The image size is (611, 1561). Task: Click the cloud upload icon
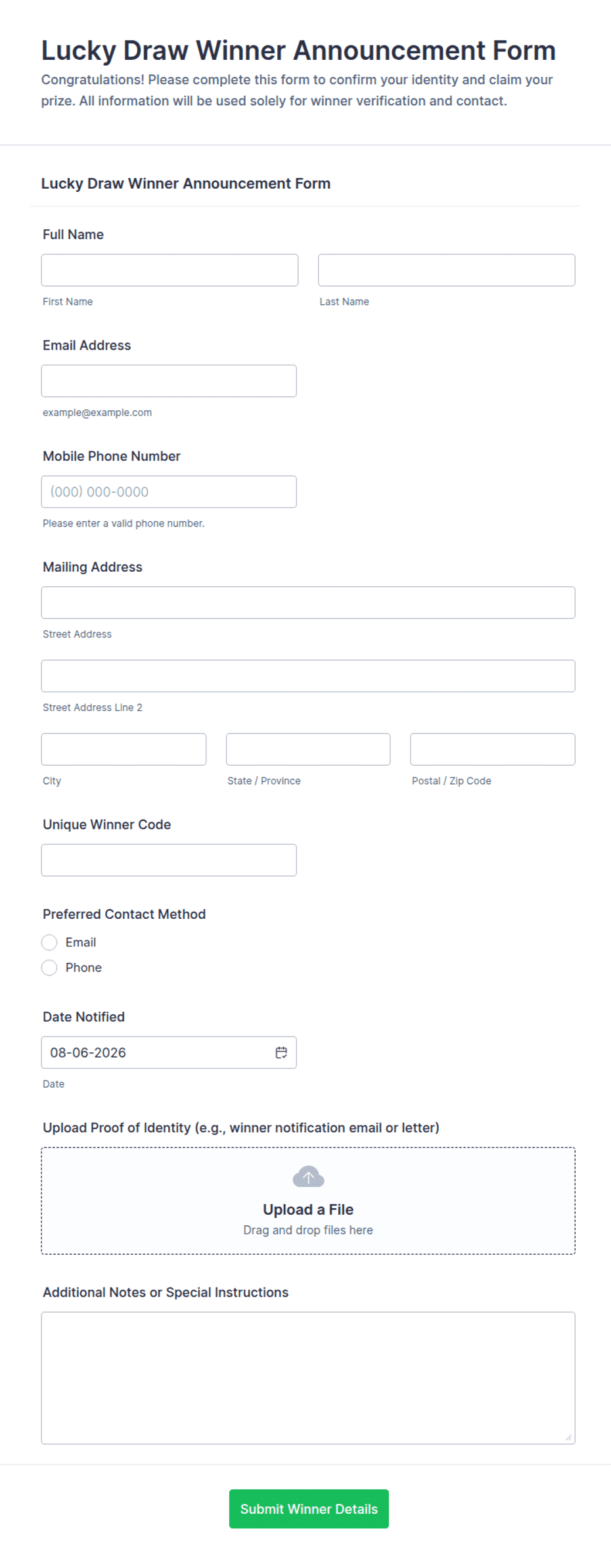(308, 1177)
